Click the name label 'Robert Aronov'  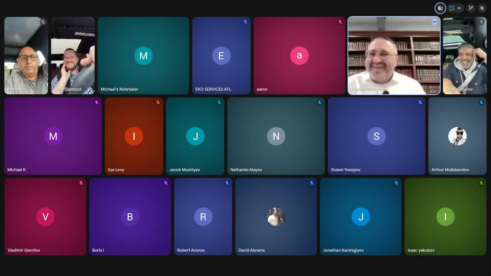pos(191,250)
